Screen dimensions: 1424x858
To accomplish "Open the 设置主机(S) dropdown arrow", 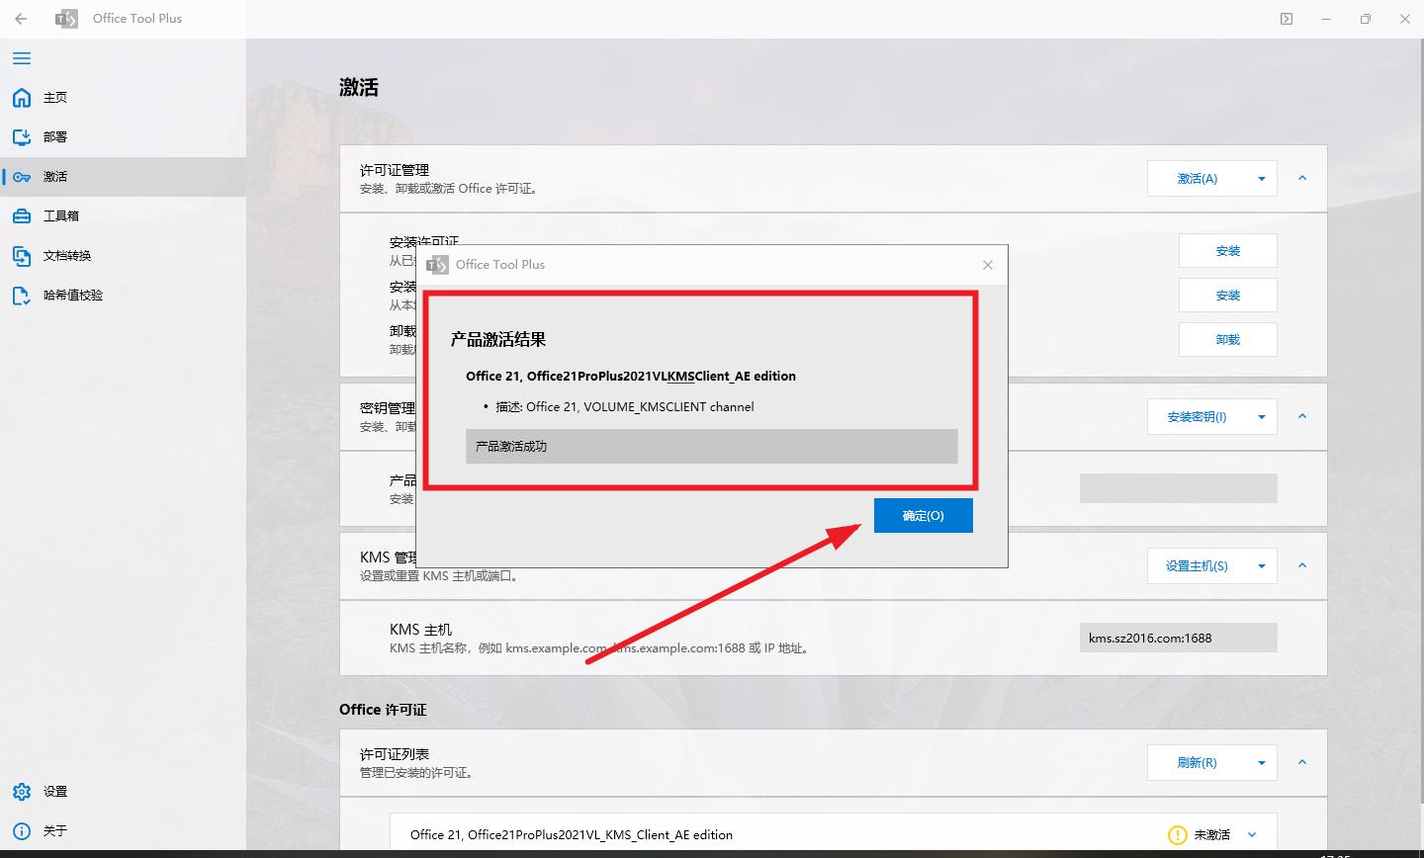I will tap(1262, 565).
